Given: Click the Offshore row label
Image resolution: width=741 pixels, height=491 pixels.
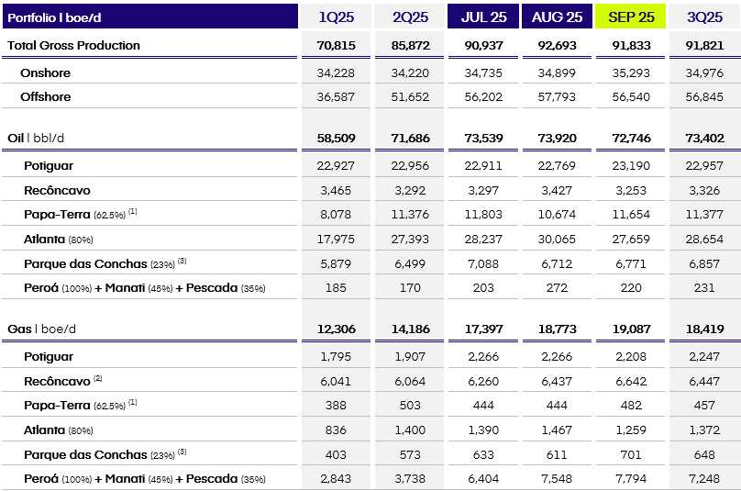Looking at the screenshot, I should (x=47, y=96).
